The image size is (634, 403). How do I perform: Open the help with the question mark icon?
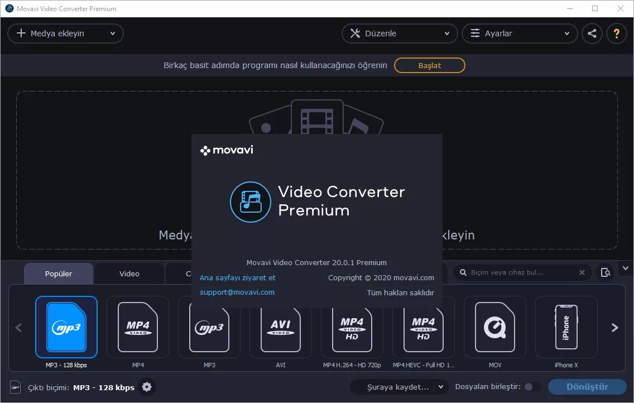tap(616, 33)
